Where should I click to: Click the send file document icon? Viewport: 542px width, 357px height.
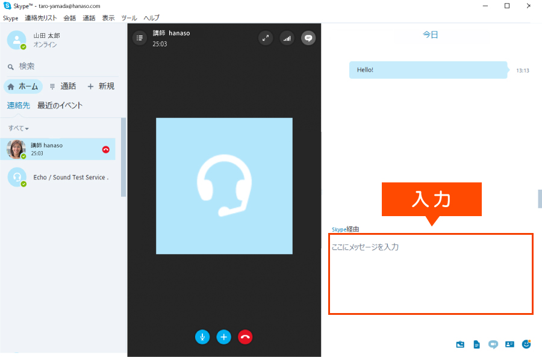(477, 344)
